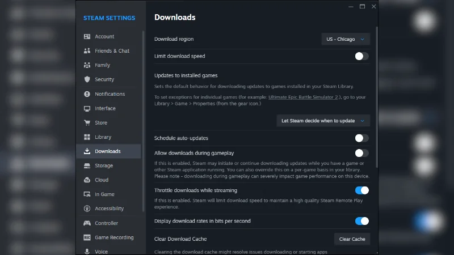
Task: Click the Cloud upload icon
Action: (x=87, y=180)
